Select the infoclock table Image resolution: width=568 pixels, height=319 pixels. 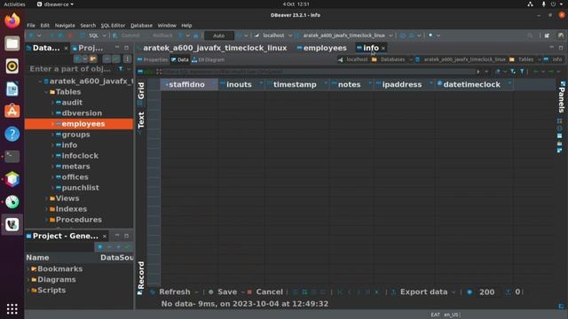click(80, 156)
